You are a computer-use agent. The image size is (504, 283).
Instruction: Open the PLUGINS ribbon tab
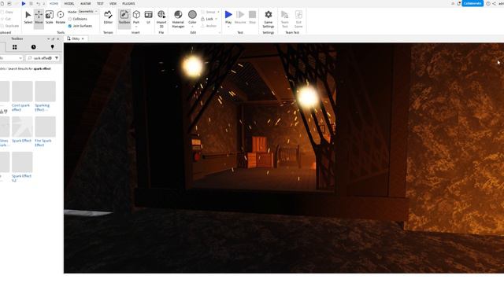coord(128,3)
